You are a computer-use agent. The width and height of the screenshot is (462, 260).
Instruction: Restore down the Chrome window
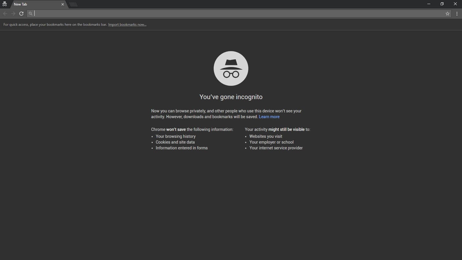(442, 4)
